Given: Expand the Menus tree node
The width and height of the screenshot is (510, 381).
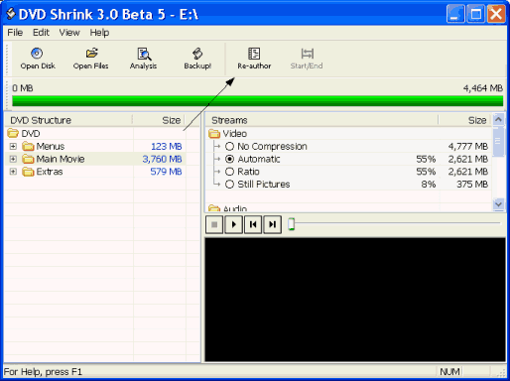Looking at the screenshot, I should (x=13, y=146).
